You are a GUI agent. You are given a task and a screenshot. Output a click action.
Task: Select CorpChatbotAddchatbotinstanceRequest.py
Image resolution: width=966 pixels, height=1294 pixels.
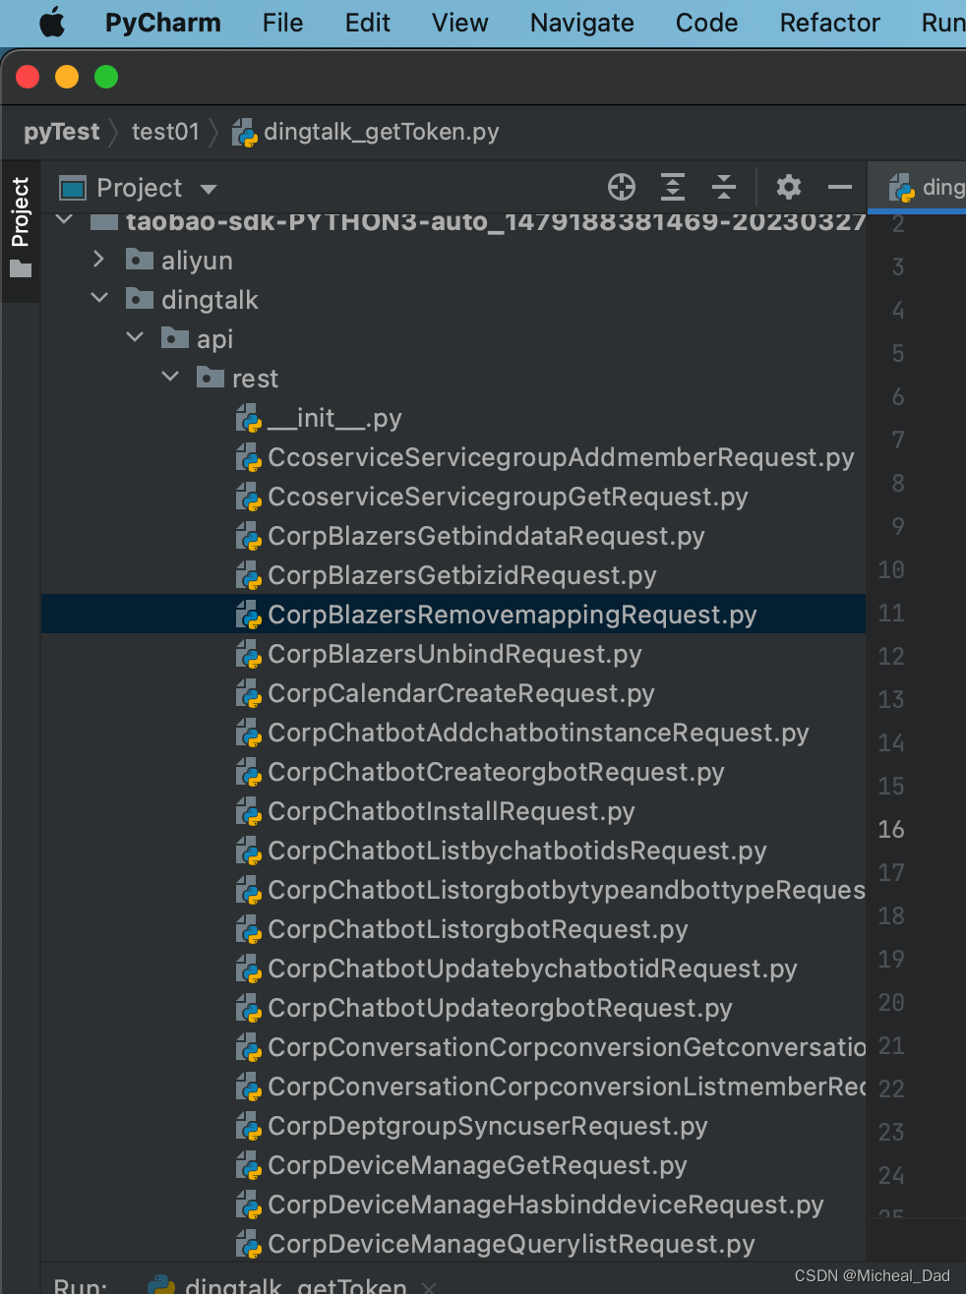(538, 733)
